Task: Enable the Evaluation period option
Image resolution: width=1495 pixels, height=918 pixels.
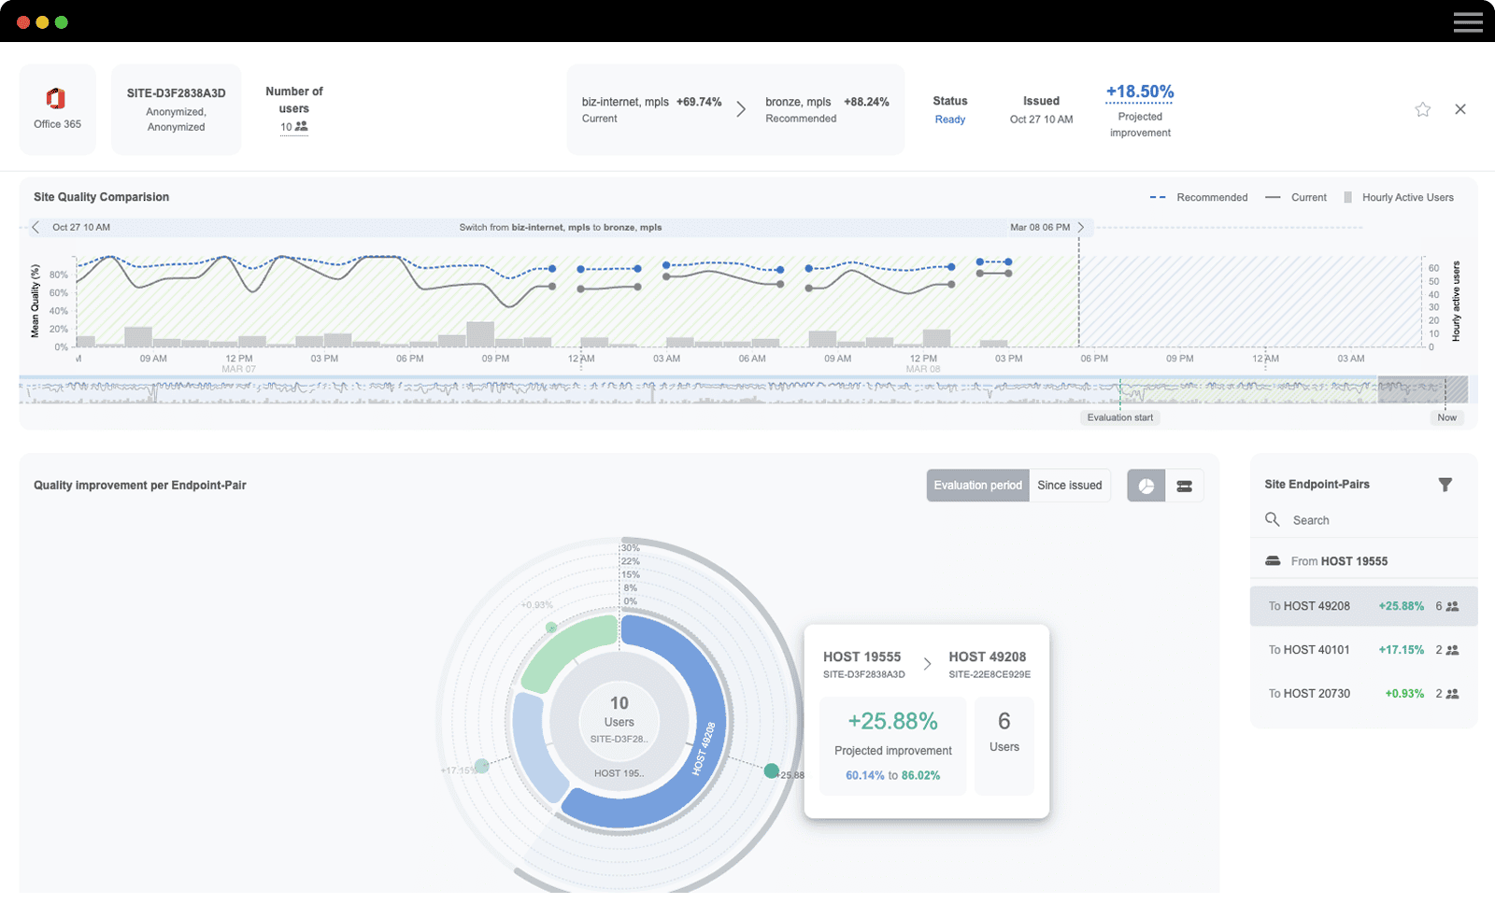Action: [x=977, y=485]
